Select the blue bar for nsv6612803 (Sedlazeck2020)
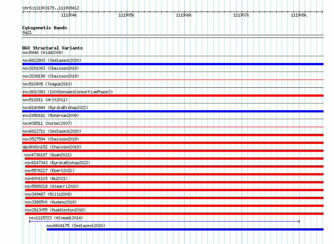The image size is (334, 244). tap(173, 64)
